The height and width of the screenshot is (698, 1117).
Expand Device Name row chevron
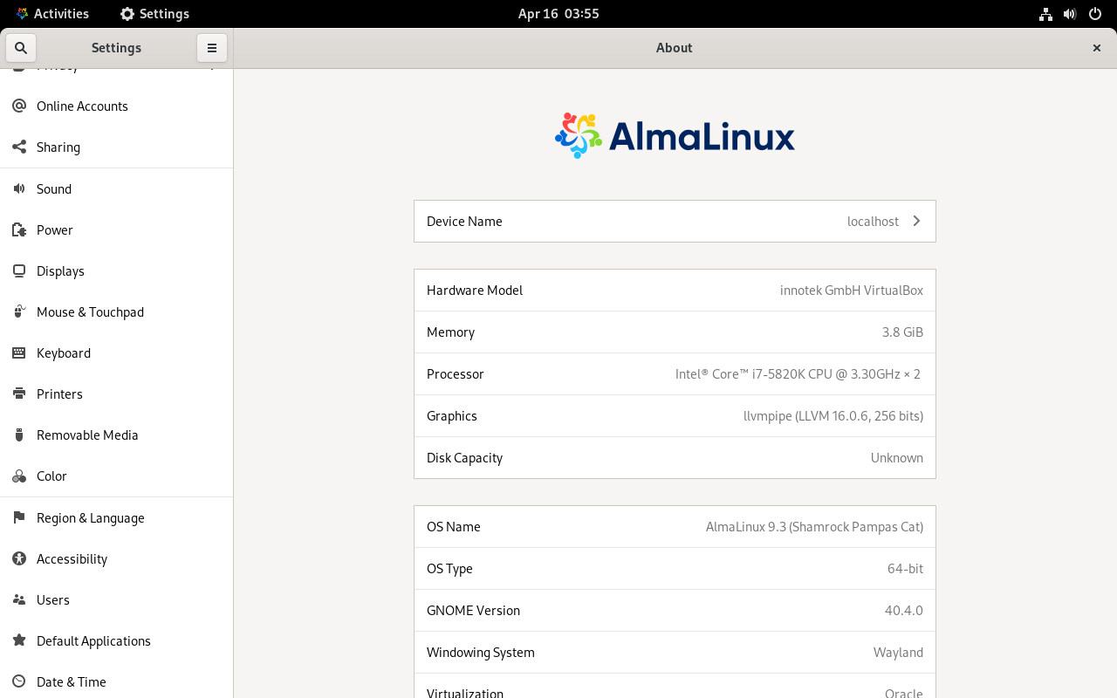(x=916, y=222)
